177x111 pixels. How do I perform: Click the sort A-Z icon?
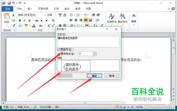(95, 25)
